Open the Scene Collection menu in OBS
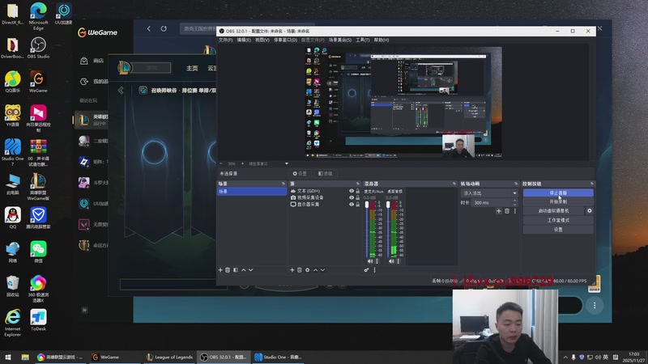 (x=340, y=40)
